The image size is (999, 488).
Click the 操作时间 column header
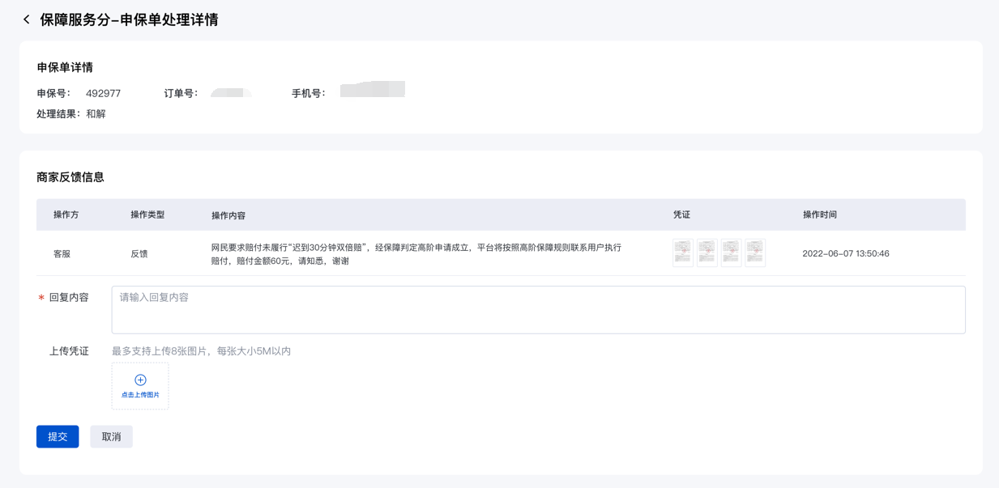tap(820, 215)
